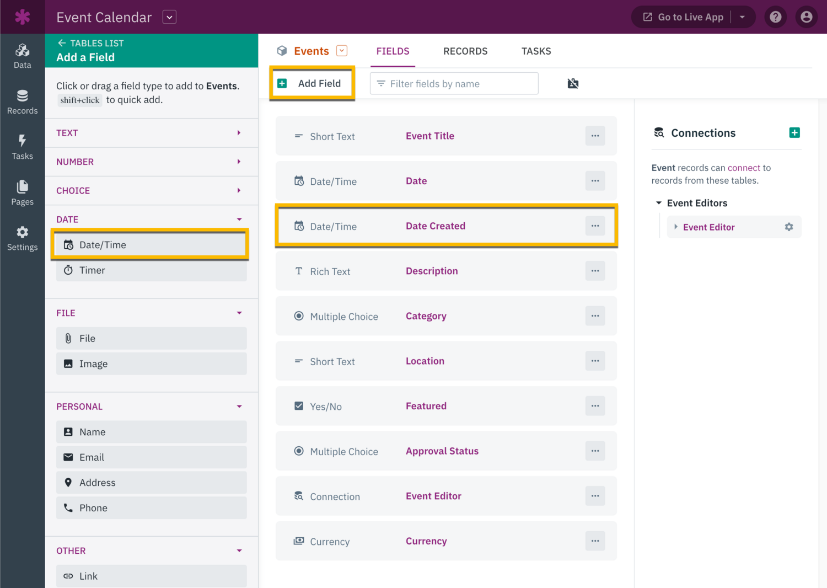Viewport: 827px width, 588px height.
Task: Open Events table dropdown arrow
Action: click(x=342, y=51)
